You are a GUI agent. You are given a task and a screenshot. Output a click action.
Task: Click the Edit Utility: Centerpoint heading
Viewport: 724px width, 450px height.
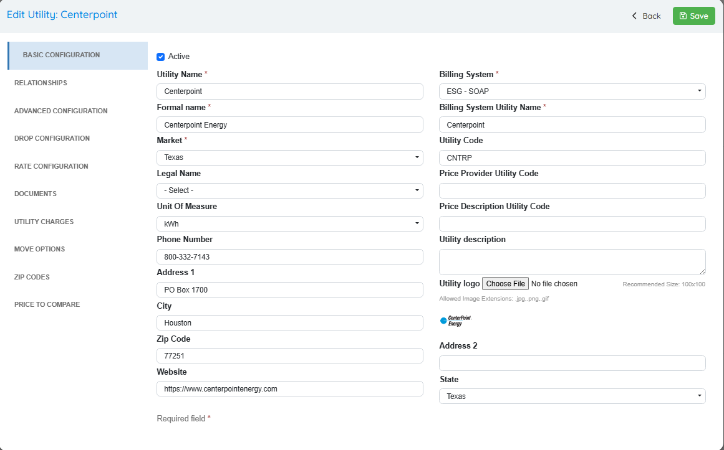pos(62,15)
